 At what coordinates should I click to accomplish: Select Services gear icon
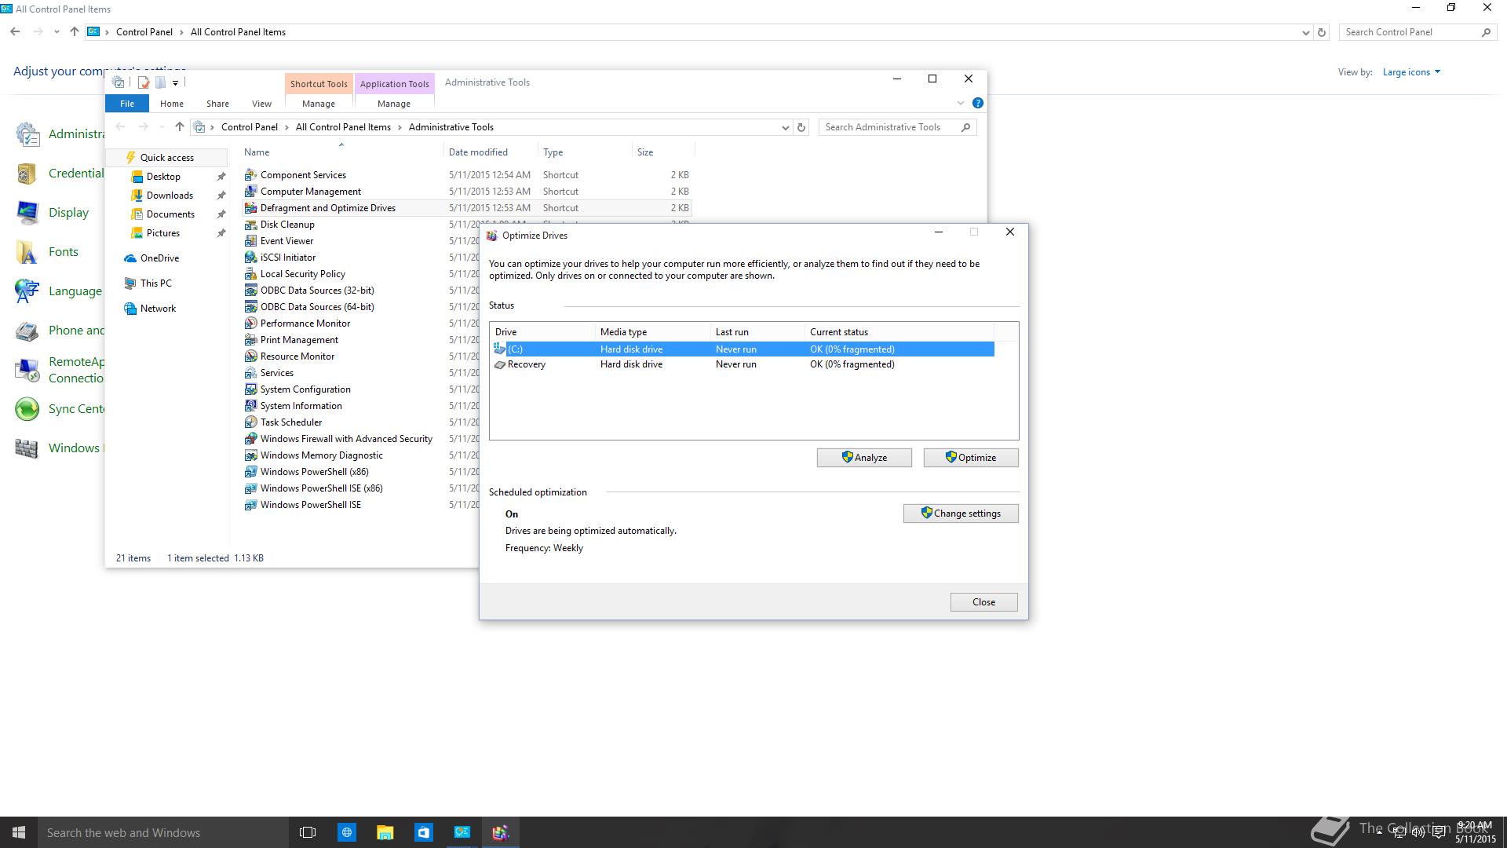tap(250, 373)
